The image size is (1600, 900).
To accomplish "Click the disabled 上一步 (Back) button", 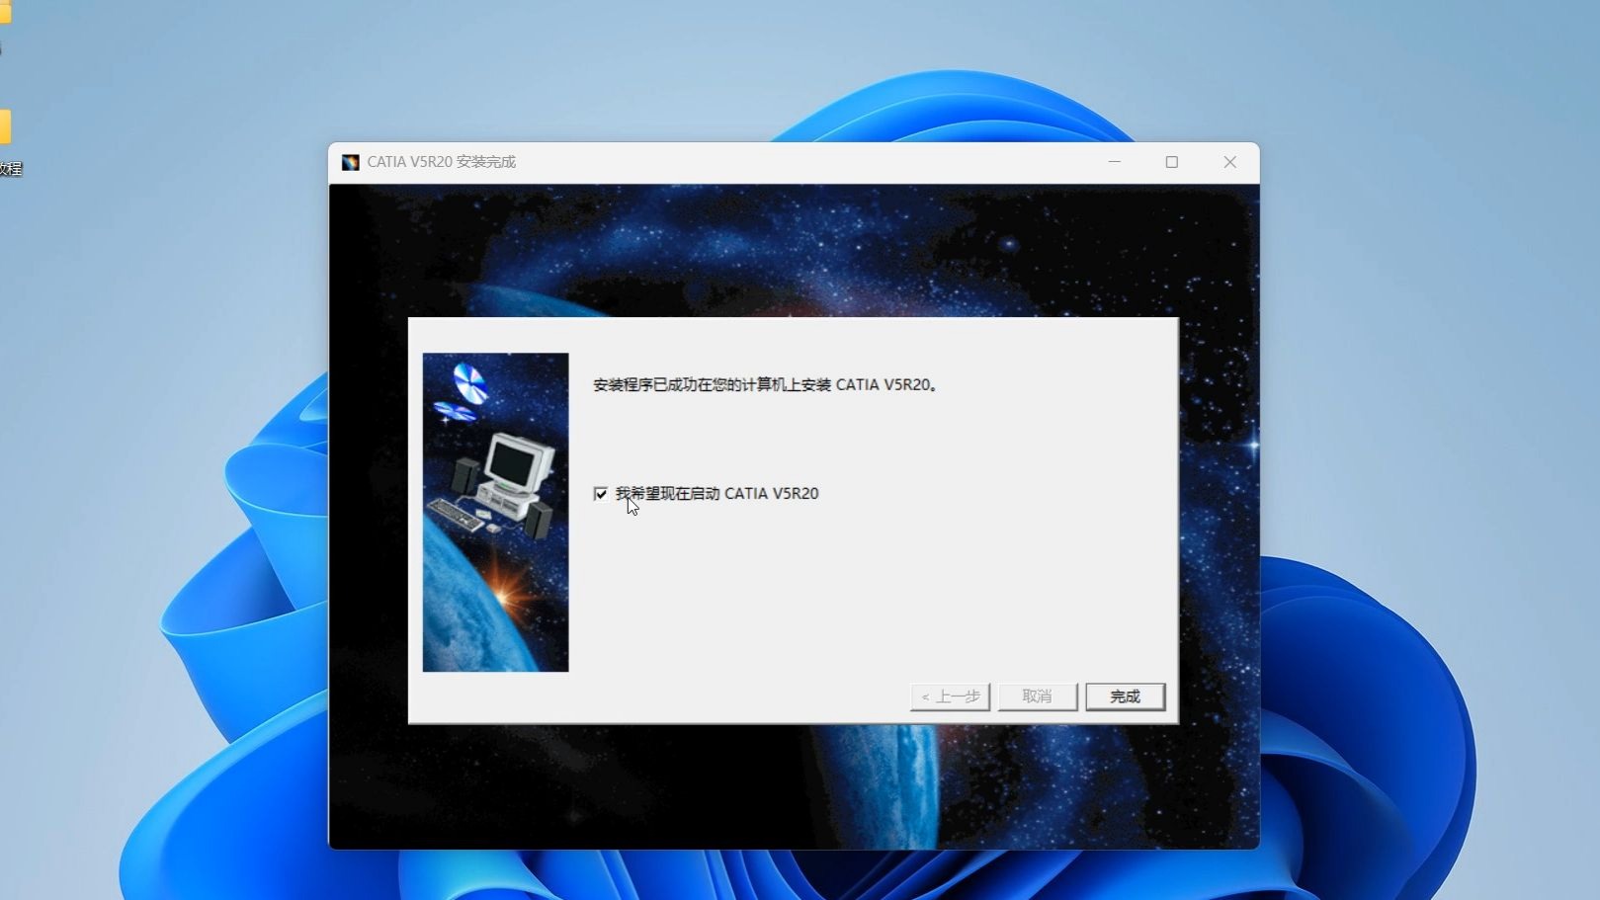I will tap(950, 696).
